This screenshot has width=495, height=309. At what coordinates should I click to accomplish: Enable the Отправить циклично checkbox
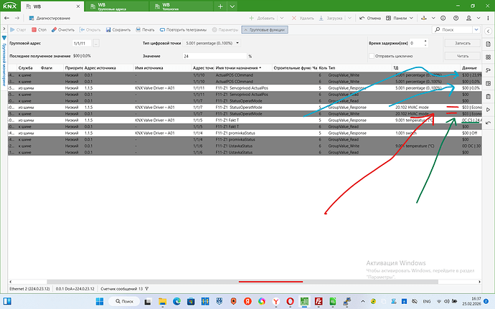point(372,56)
